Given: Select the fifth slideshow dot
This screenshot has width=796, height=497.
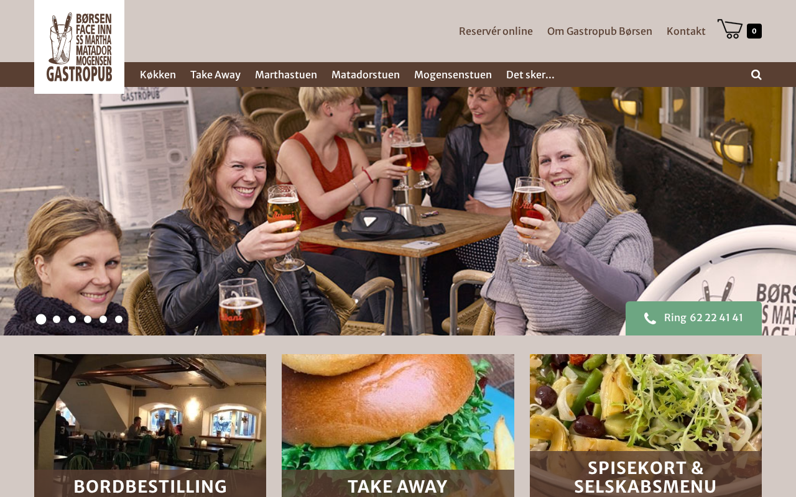Looking at the screenshot, I should click(103, 319).
